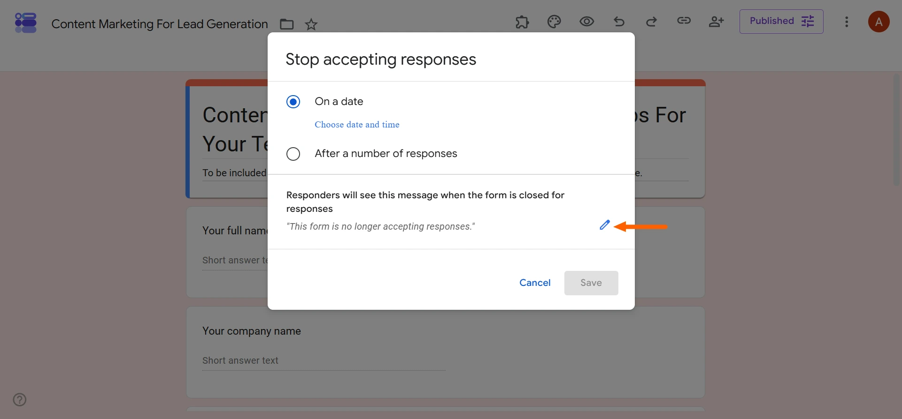
Task: Add collaborators icon
Action: pyautogui.click(x=716, y=22)
